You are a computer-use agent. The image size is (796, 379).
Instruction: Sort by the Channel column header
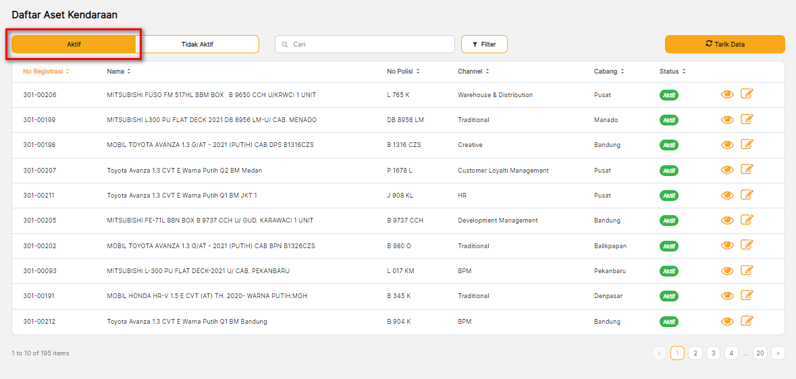point(473,71)
